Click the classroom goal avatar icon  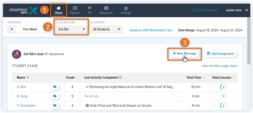[17, 54]
